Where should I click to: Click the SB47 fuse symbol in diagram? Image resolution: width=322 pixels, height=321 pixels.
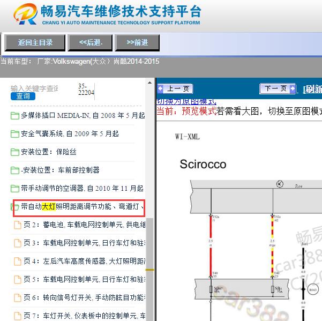point(211,289)
